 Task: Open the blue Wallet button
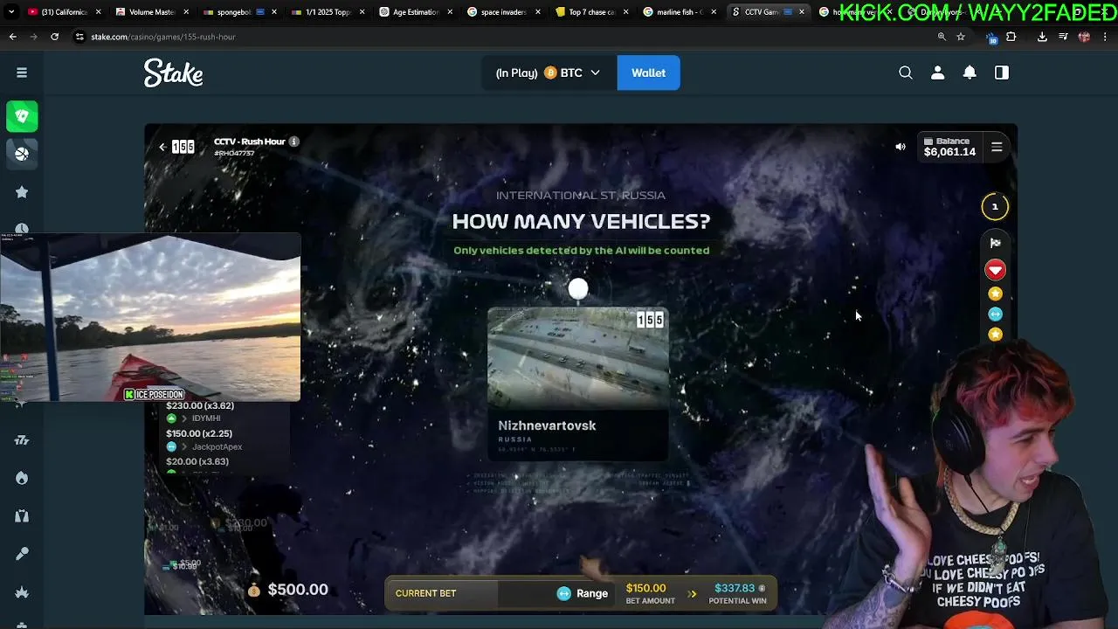pos(648,73)
